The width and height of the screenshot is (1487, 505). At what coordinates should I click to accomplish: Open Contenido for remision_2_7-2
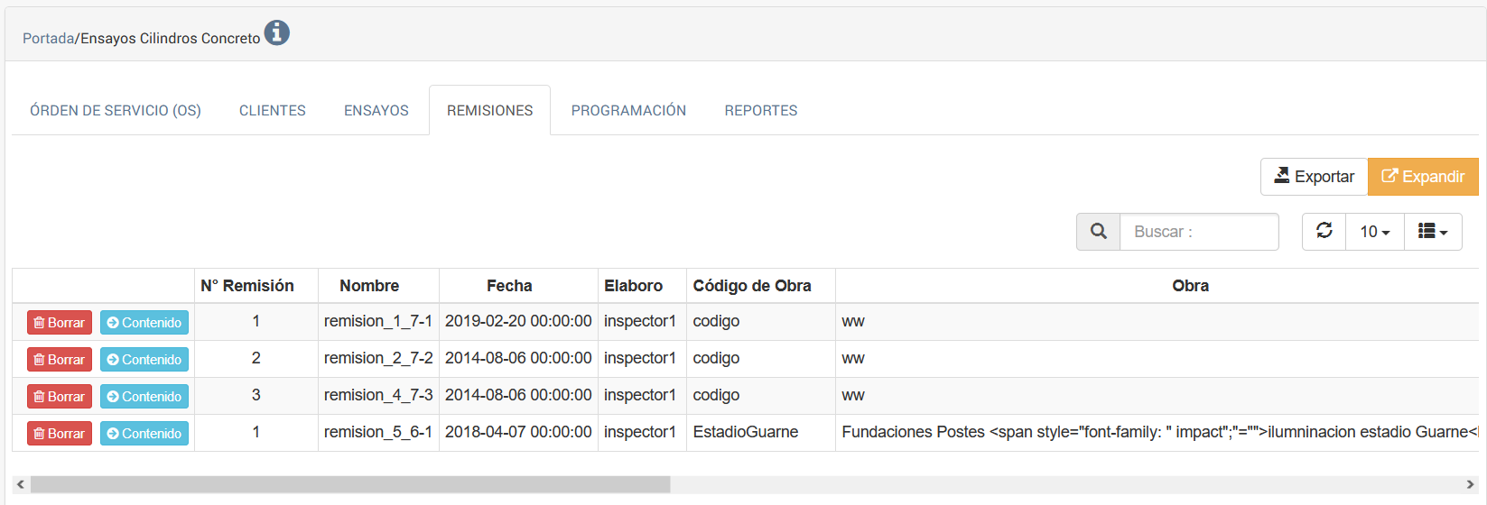point(144,360)
